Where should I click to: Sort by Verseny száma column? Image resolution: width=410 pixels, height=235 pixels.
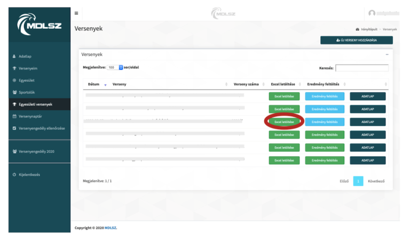pos(246,84)
